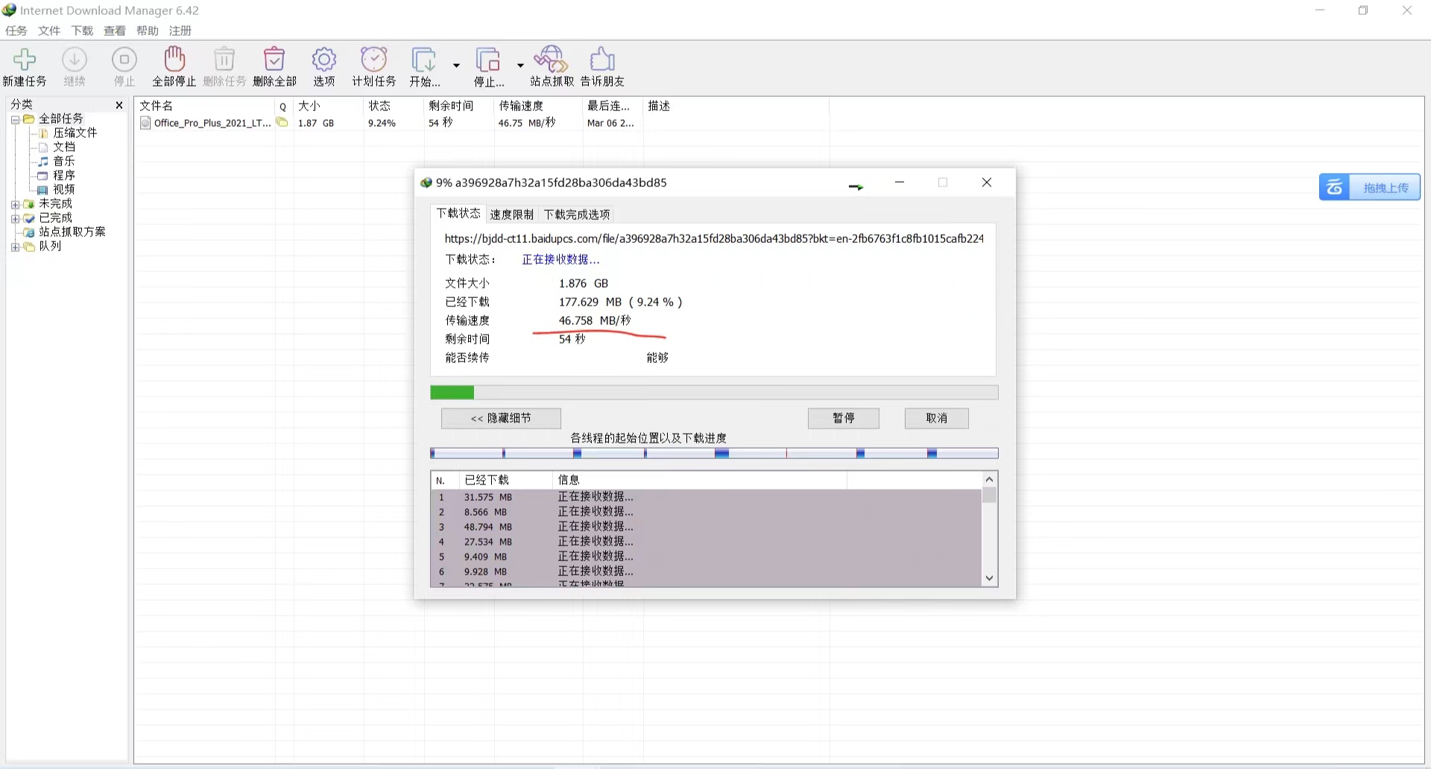The width and height of the screenshot is (1431, 769).
Task: Expand the 队列 tree node
Action: click(15, 247)
